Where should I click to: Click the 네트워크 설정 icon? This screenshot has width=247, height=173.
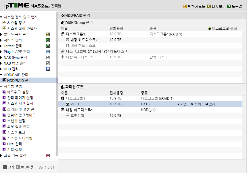(x=4, y=92)
